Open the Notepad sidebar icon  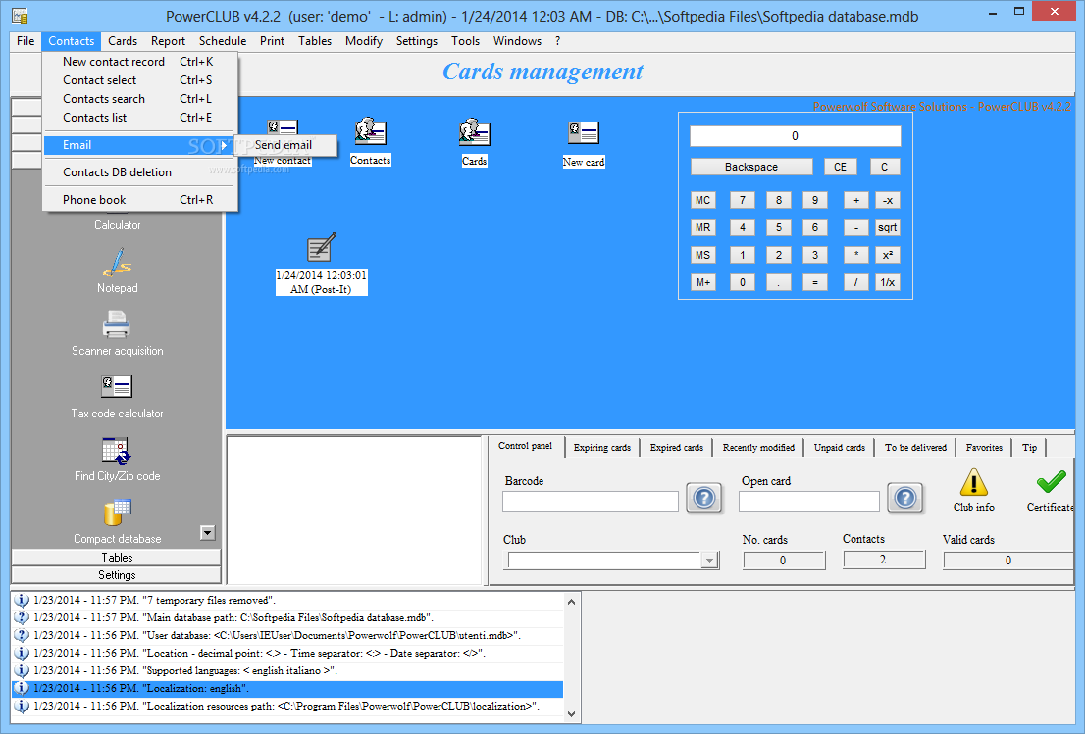click(117, 263)
